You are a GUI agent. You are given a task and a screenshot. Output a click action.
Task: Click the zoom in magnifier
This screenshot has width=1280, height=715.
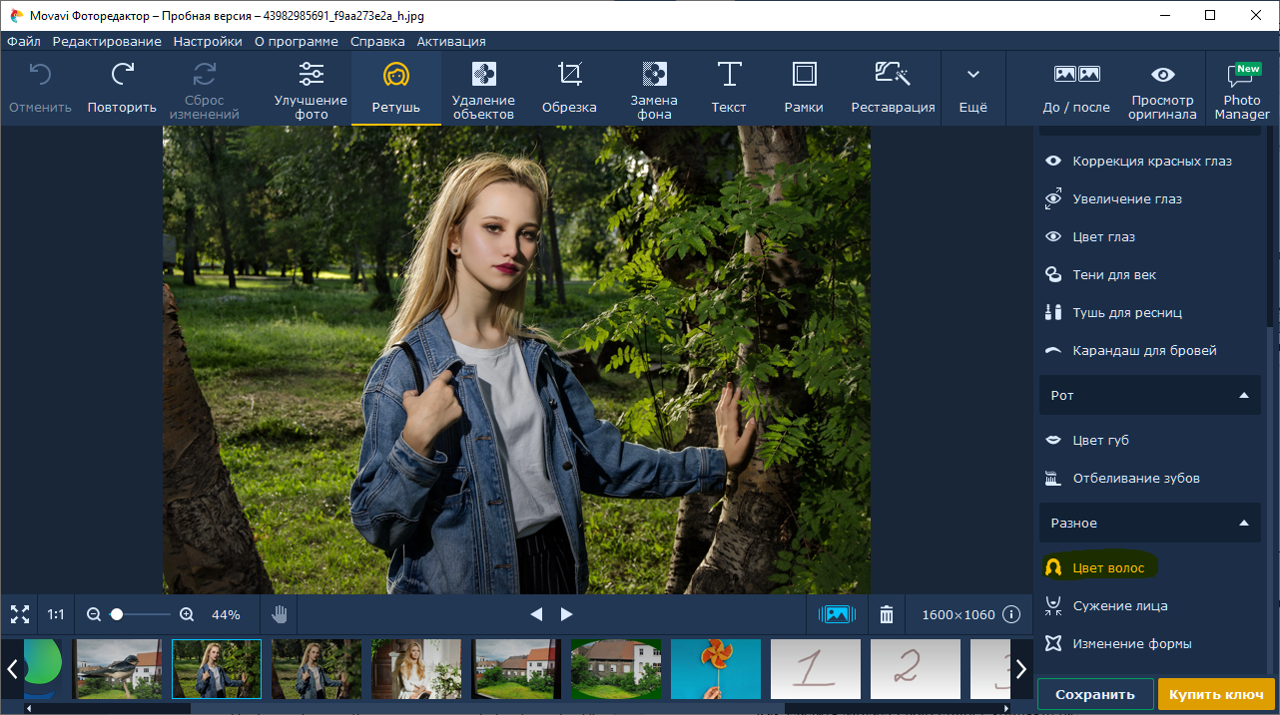[x=187, y=614]
